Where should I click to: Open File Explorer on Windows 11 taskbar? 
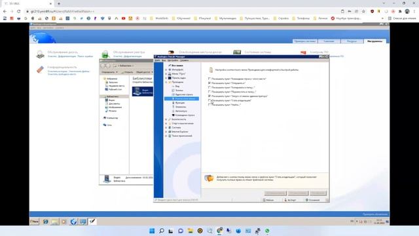[x=191, y=231]
